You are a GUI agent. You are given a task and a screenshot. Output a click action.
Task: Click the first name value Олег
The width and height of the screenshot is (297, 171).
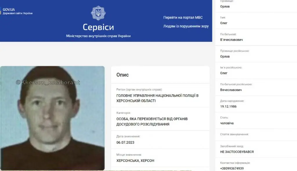pos(224,23)
